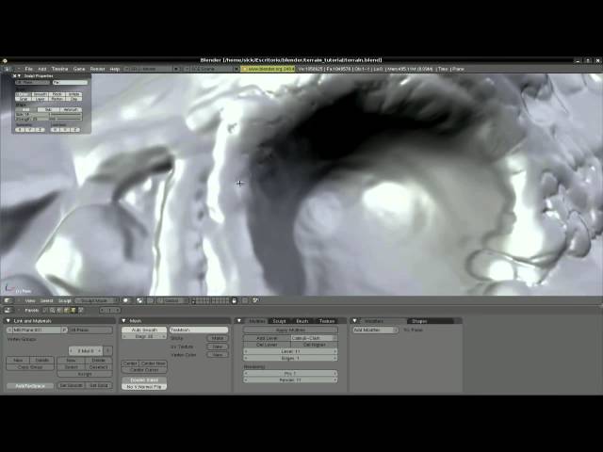Switch to the Brush tab
The image size is (603, 452).
click(302, 321)
